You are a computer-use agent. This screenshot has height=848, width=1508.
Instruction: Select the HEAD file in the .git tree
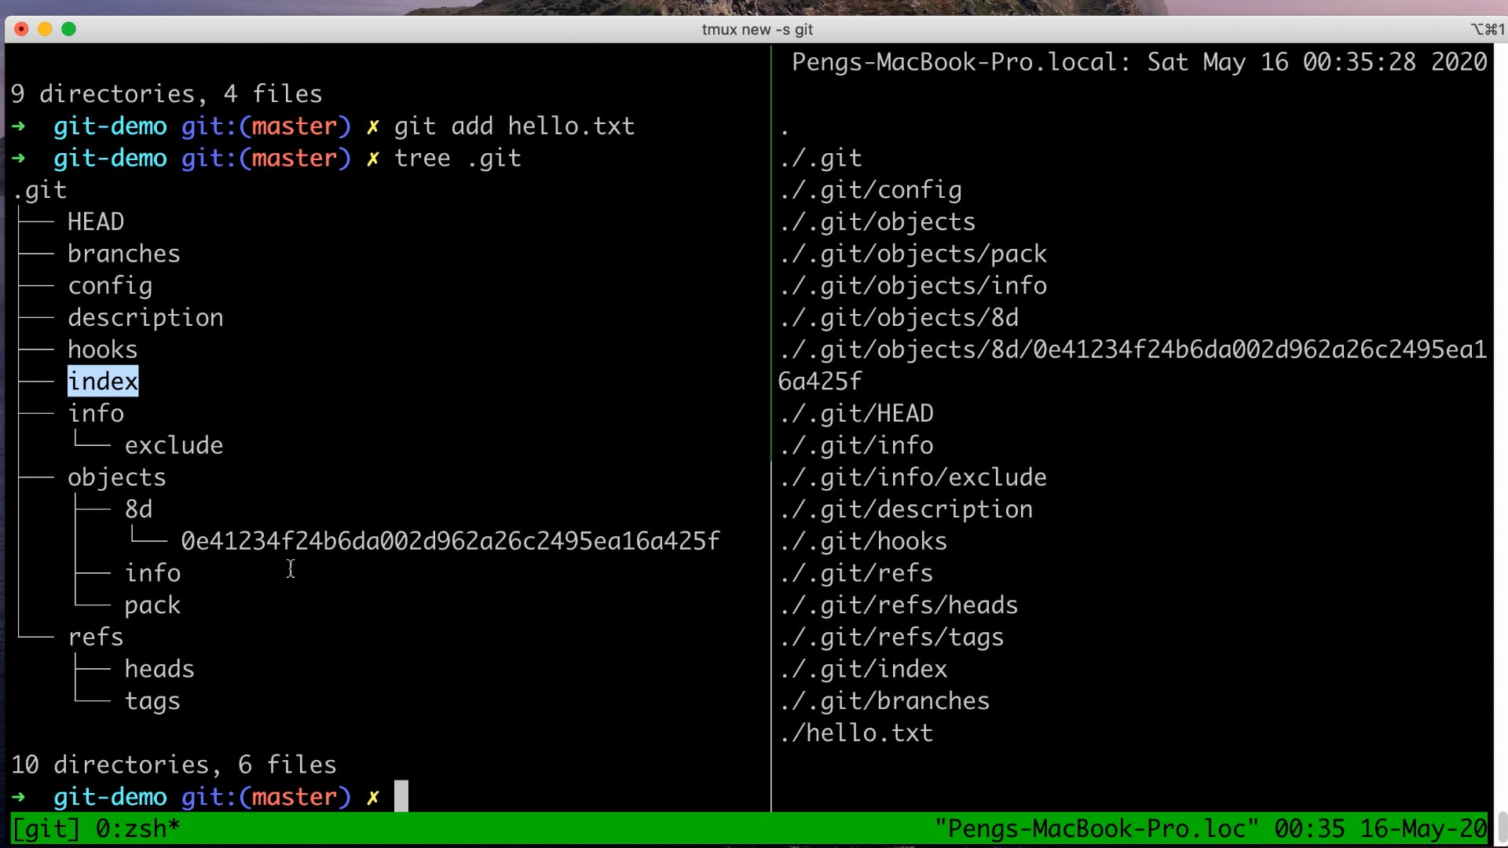click(x=95, y=221)
